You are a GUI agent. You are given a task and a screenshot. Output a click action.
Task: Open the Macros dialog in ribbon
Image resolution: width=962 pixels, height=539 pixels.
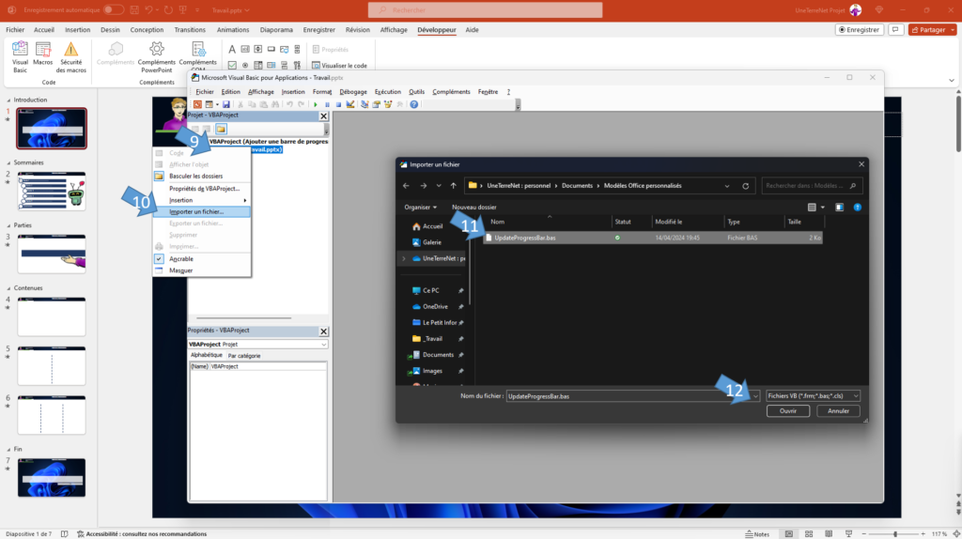click(x=43, y=54)
